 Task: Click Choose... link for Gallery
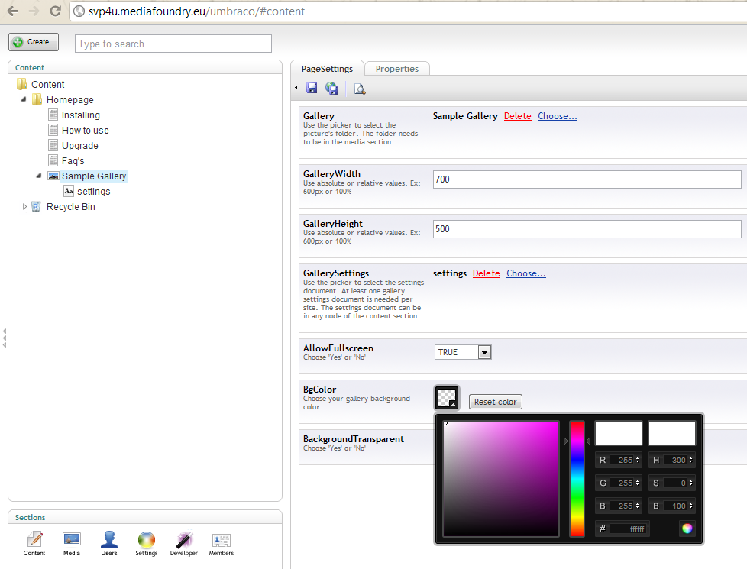[558, 116]
